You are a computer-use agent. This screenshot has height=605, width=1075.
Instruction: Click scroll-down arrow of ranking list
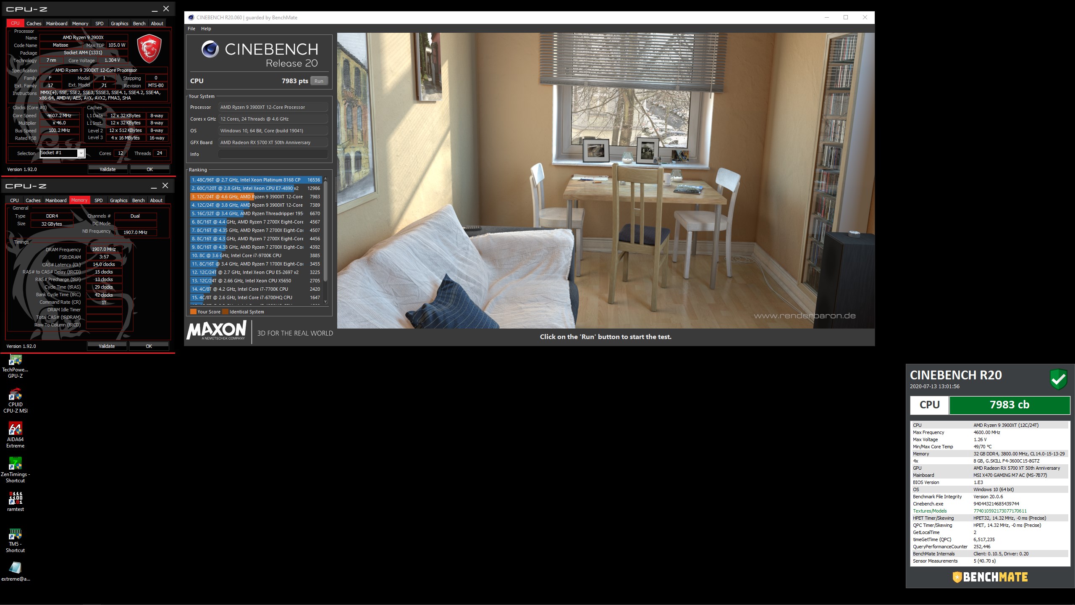[325, 302]
